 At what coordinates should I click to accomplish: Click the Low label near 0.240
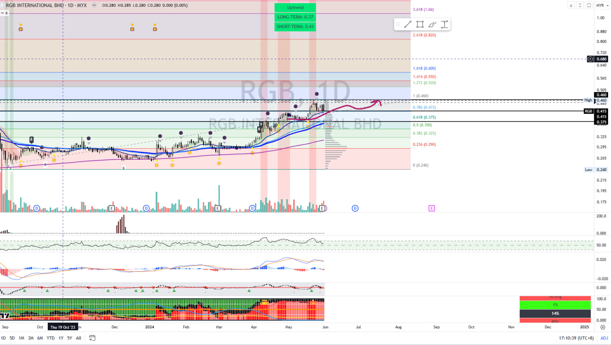(x=589, y=170)
